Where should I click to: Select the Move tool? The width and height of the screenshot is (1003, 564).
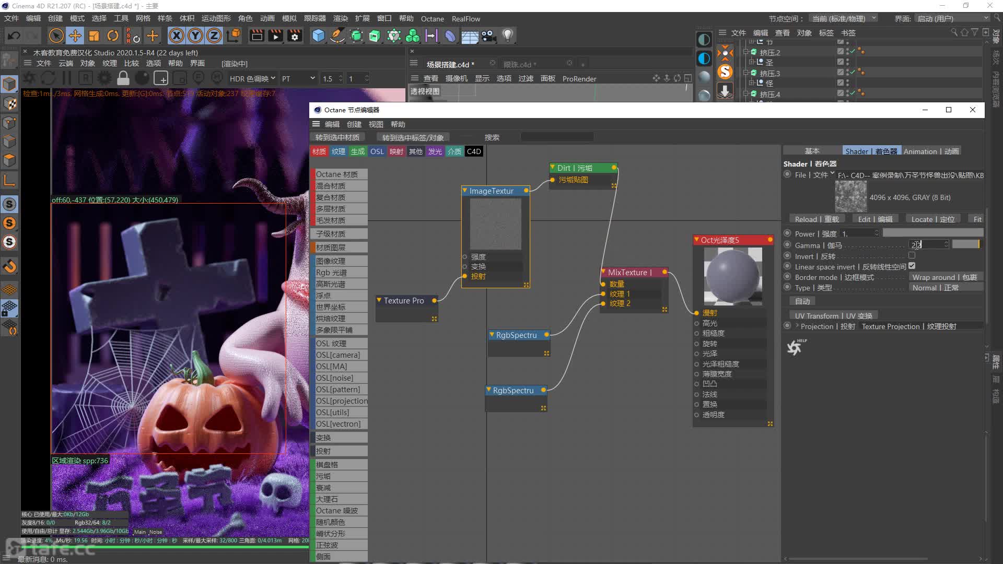pos(75,36)
